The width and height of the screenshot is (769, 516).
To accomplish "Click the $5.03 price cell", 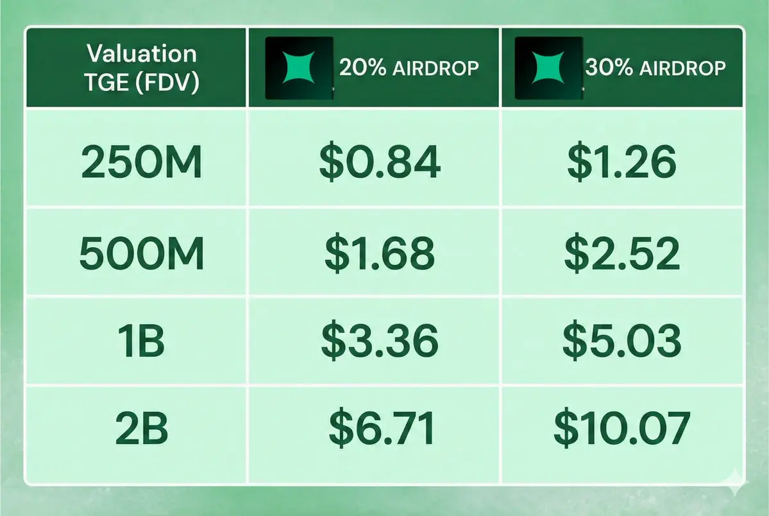I will coord(622,341).
